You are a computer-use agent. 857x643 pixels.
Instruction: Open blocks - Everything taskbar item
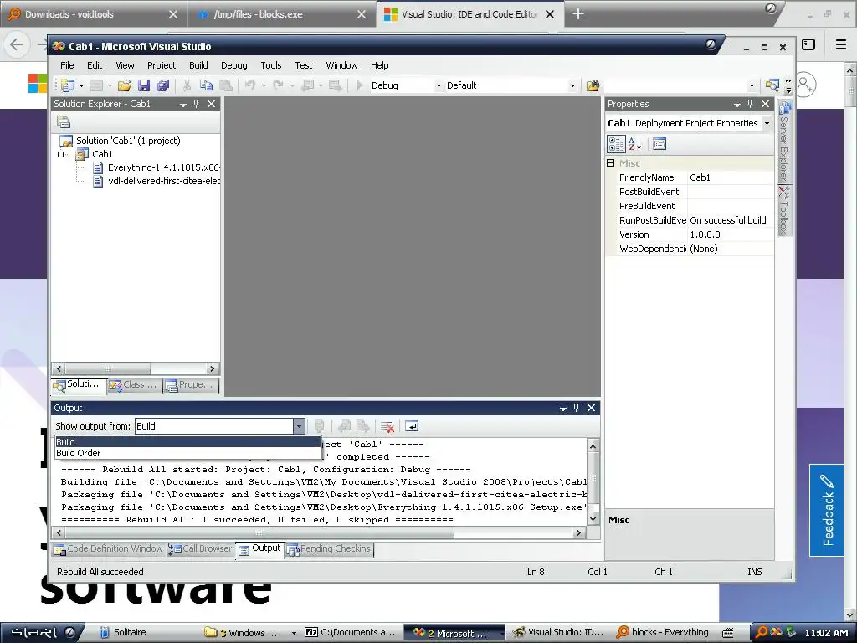(x=663, y=632)
